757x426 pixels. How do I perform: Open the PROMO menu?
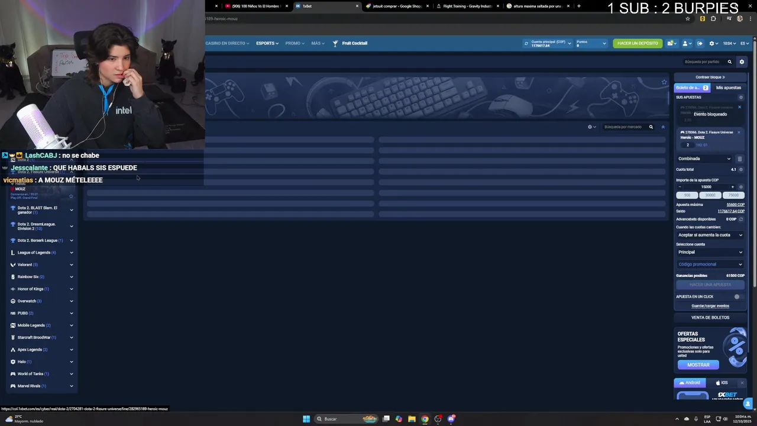pos(295,43)
